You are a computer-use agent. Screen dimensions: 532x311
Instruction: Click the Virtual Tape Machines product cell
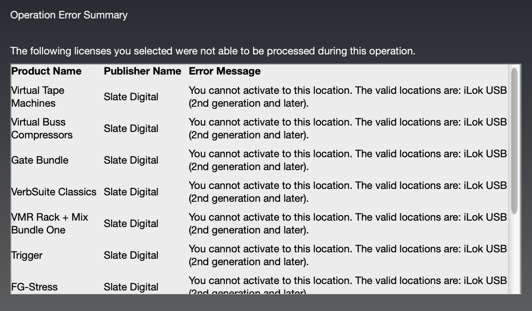[38, 97]
